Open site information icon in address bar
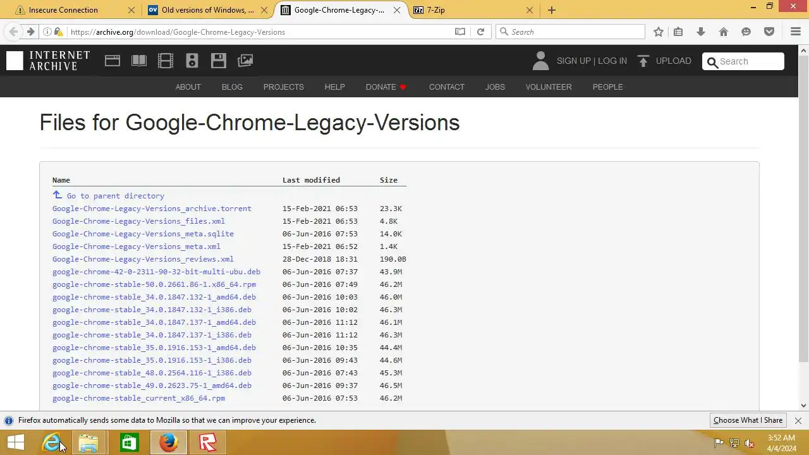Screen dimensions: 809x455 (x=47, y=32)
